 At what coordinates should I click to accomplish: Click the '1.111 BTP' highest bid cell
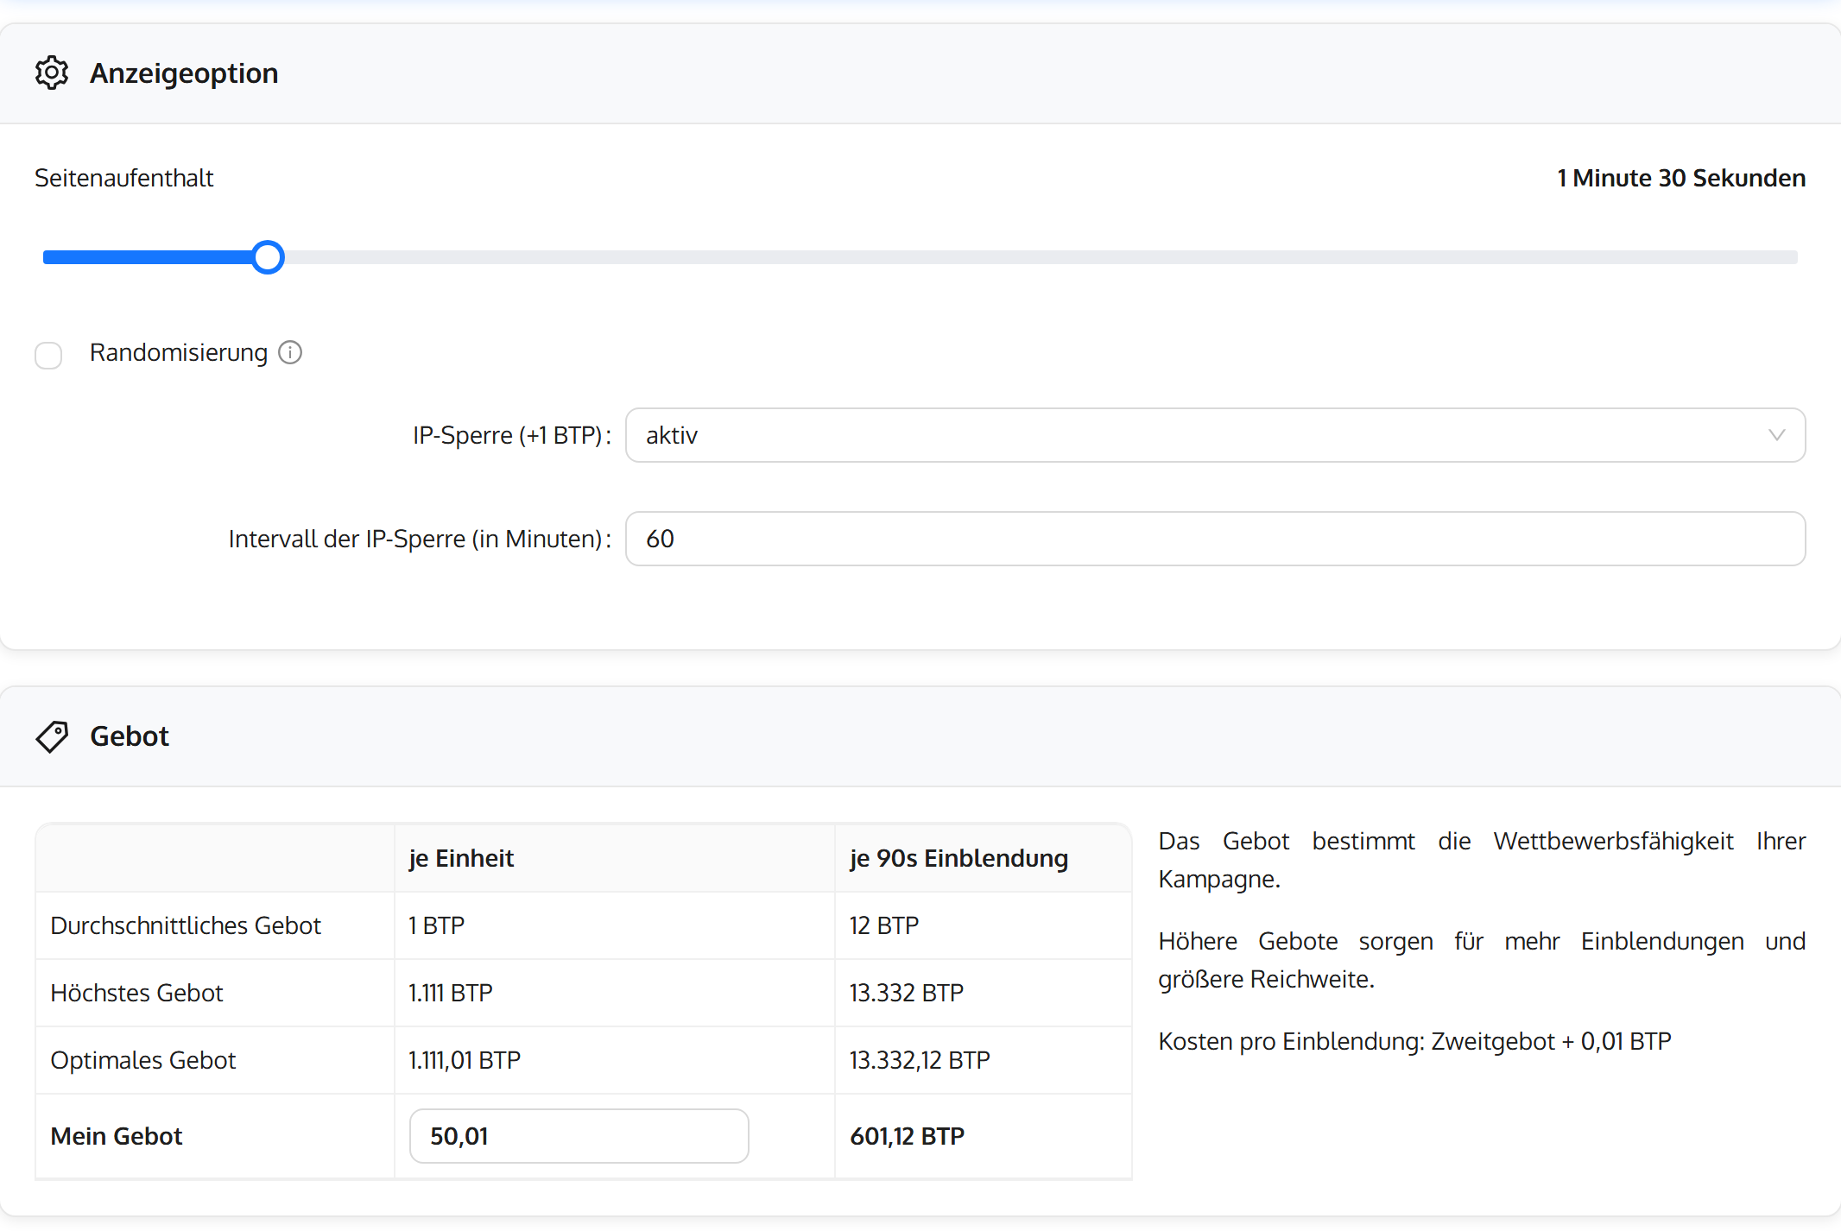tap(451, 993)
